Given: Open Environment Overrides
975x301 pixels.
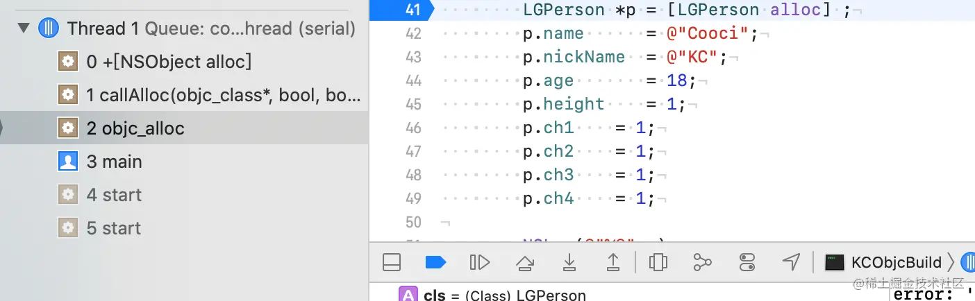Looking at the screenshot, I should [747, 262].
